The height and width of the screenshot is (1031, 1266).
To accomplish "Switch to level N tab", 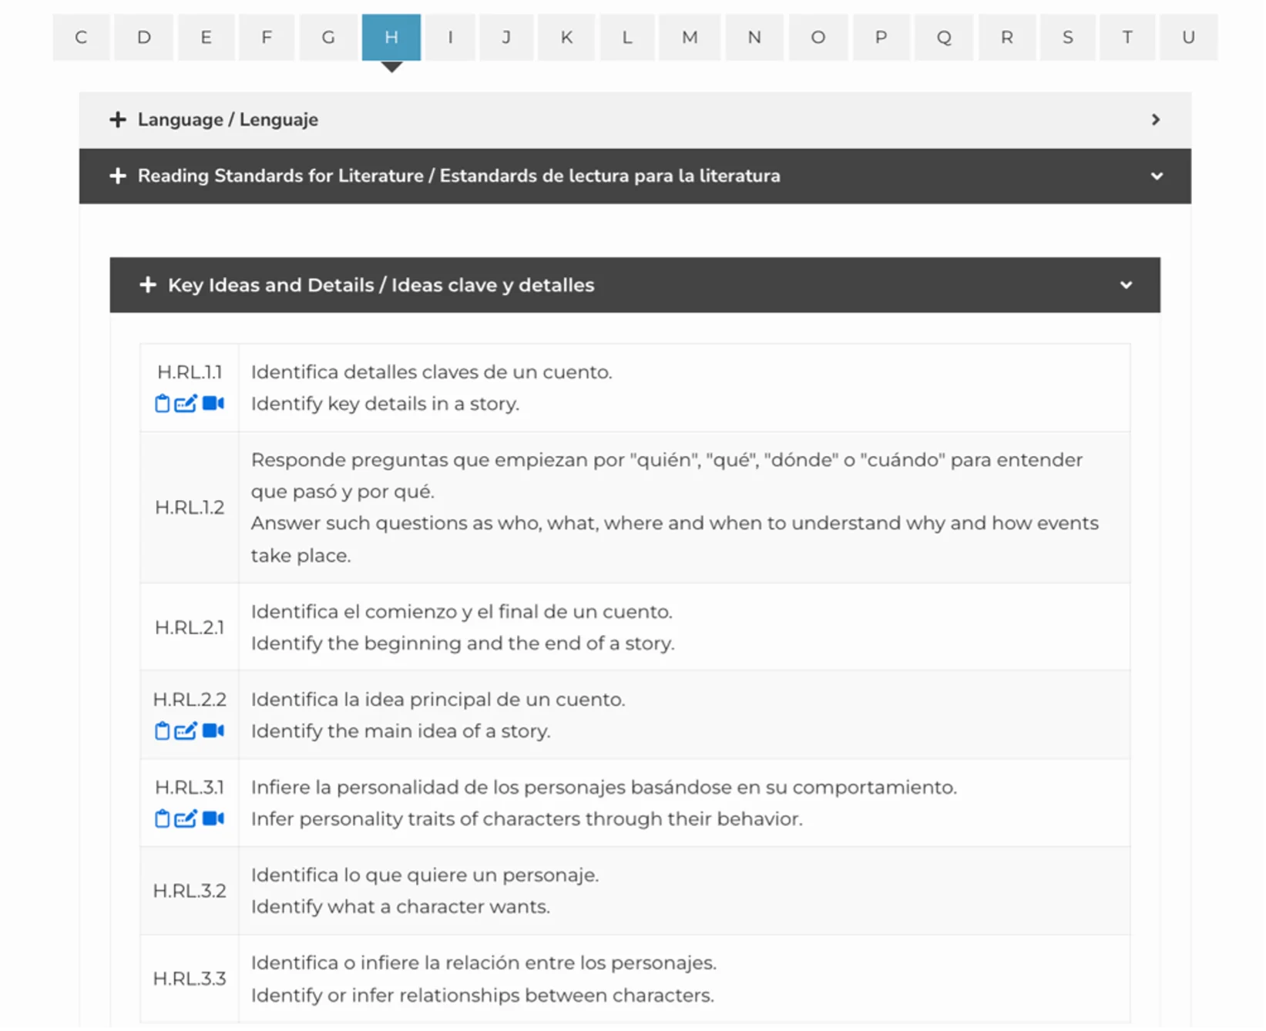I will (x=754, y=37).
